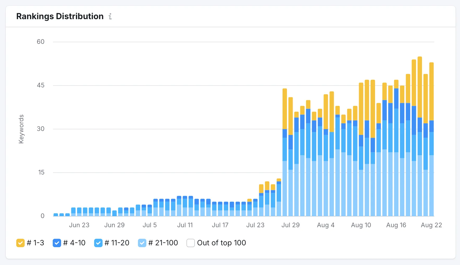460x265 pixels.
Task: Click the Keywords y-axis label
Action: (x=21, y=129)
